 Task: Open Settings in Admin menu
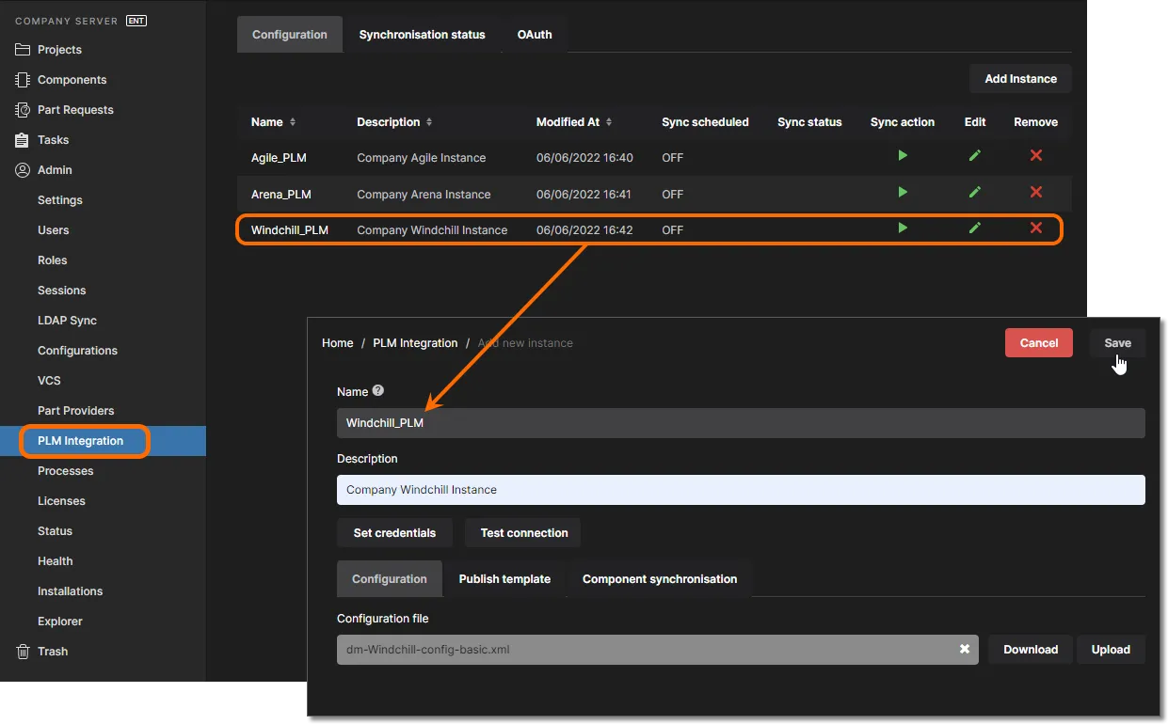60,200
